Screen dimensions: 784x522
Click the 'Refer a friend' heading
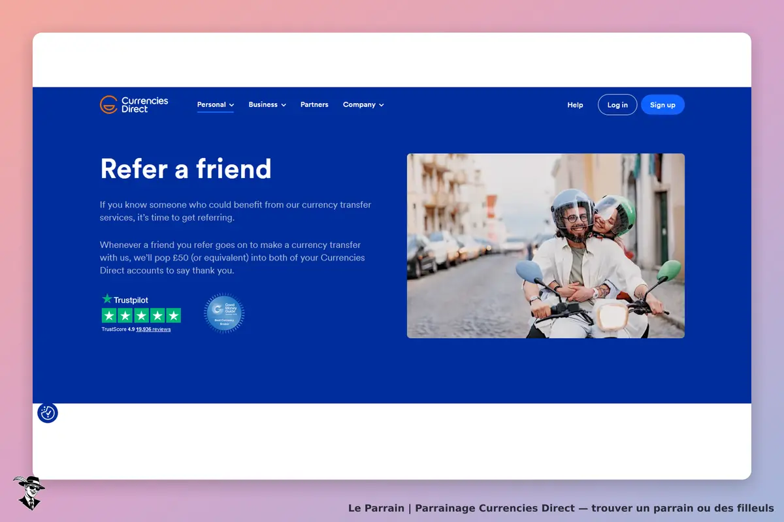tap(186, 169)
